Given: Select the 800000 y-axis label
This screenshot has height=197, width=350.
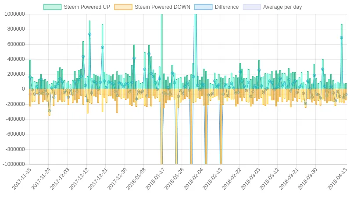Looking at the screenshot, I should (16, 29).
